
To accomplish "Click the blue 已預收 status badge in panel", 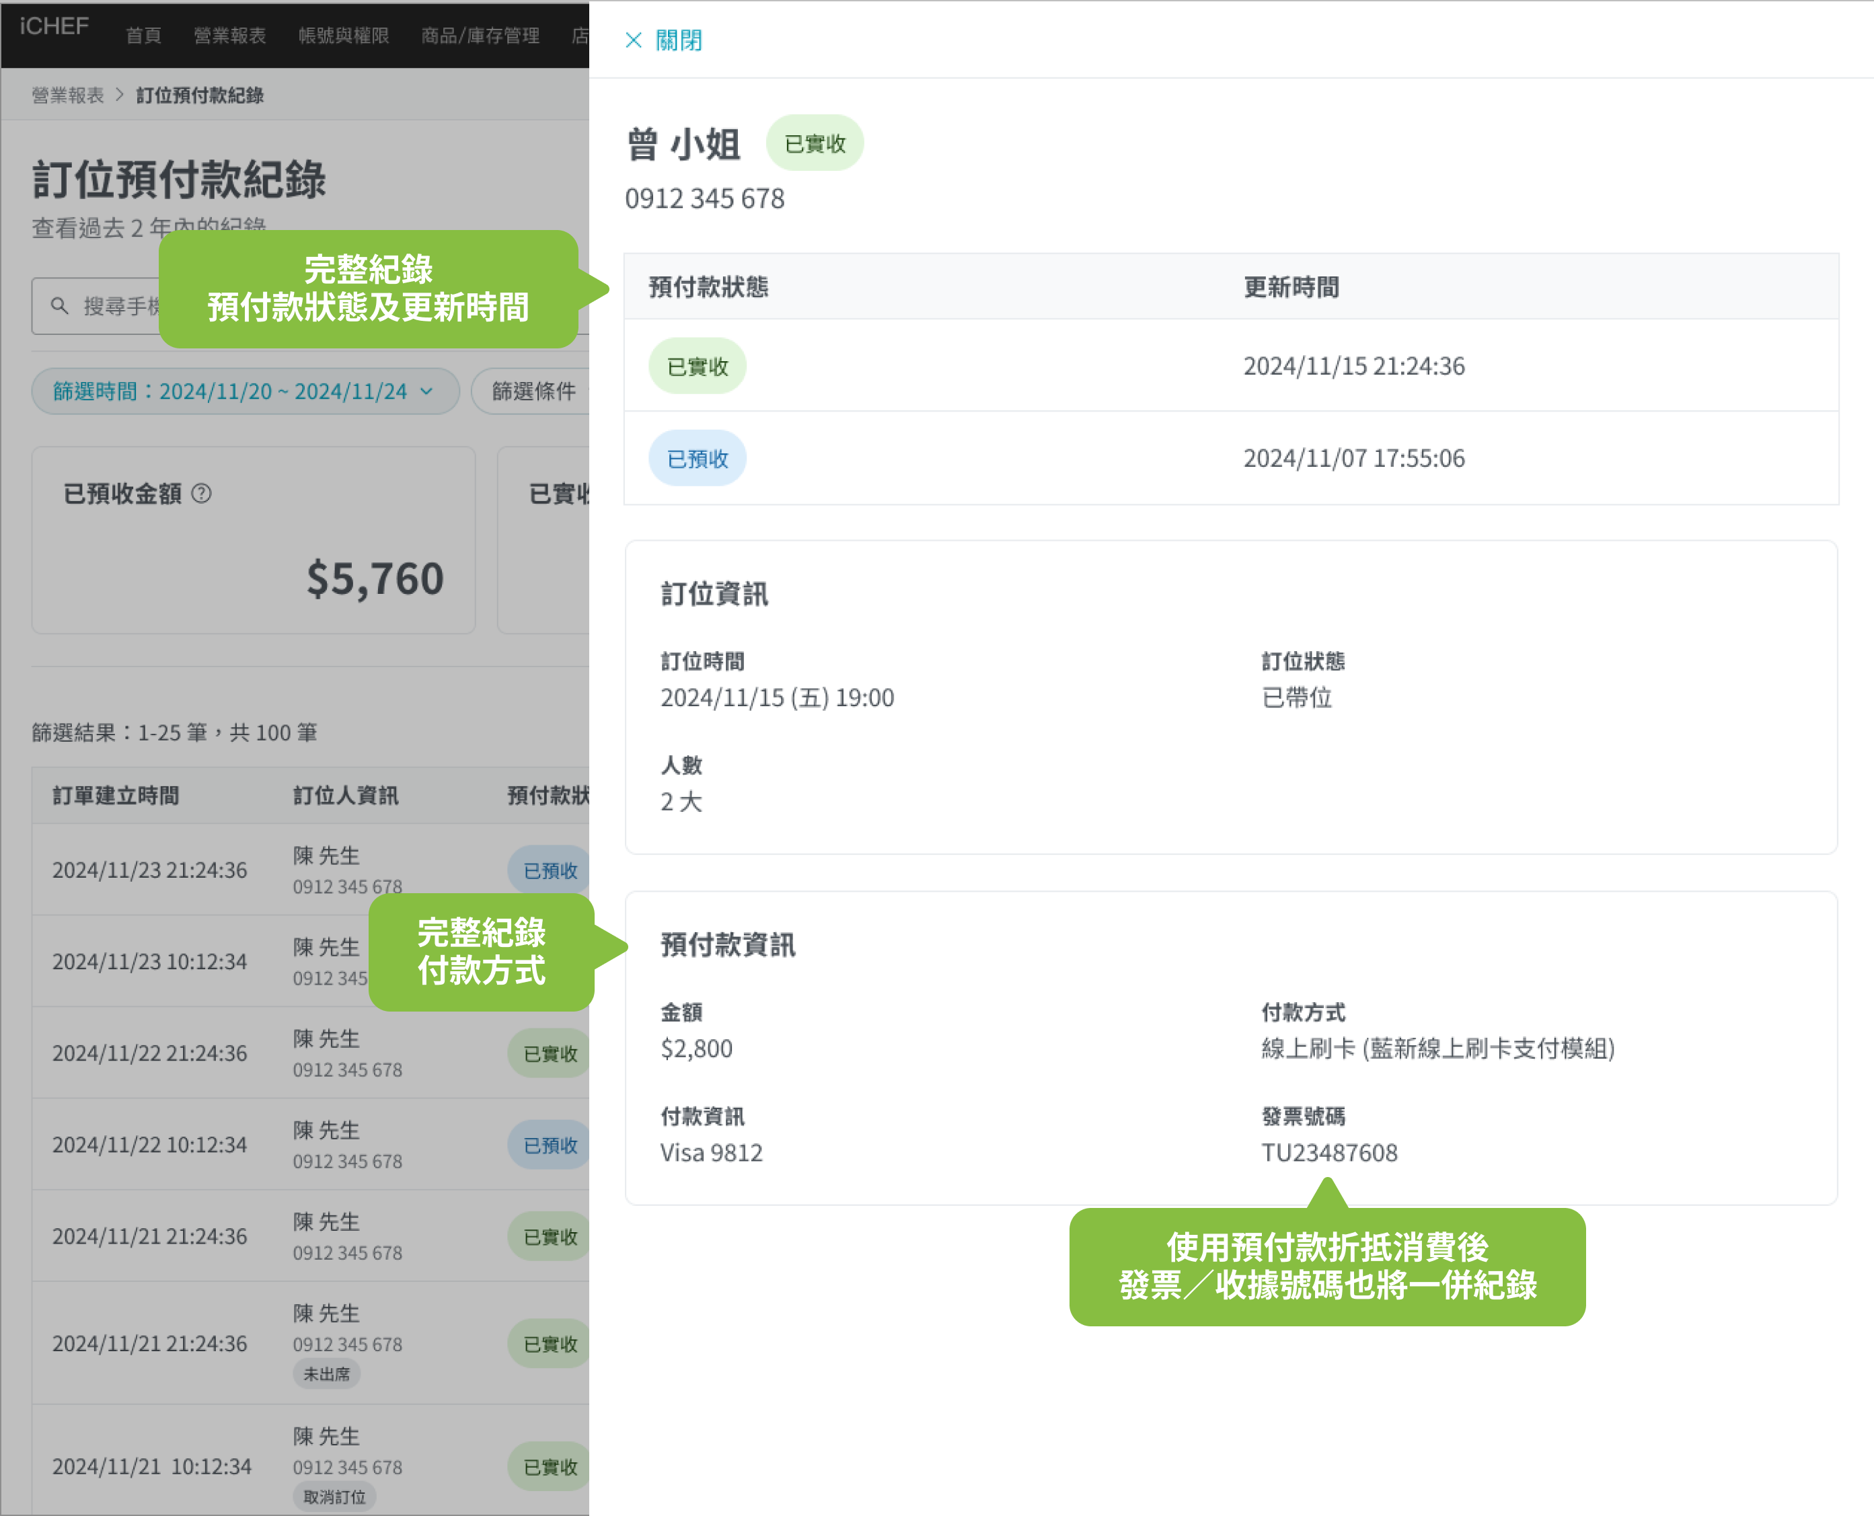I will [697, 459].
